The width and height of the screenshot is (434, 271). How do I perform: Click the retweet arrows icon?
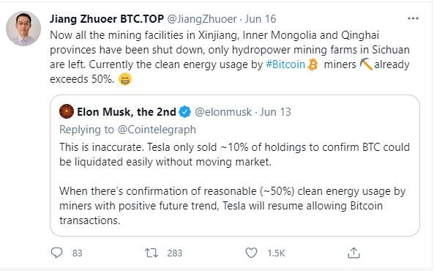[151, 253]
